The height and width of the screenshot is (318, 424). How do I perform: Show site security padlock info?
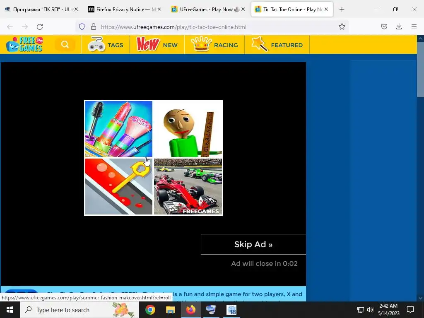(x=94, y=26)
